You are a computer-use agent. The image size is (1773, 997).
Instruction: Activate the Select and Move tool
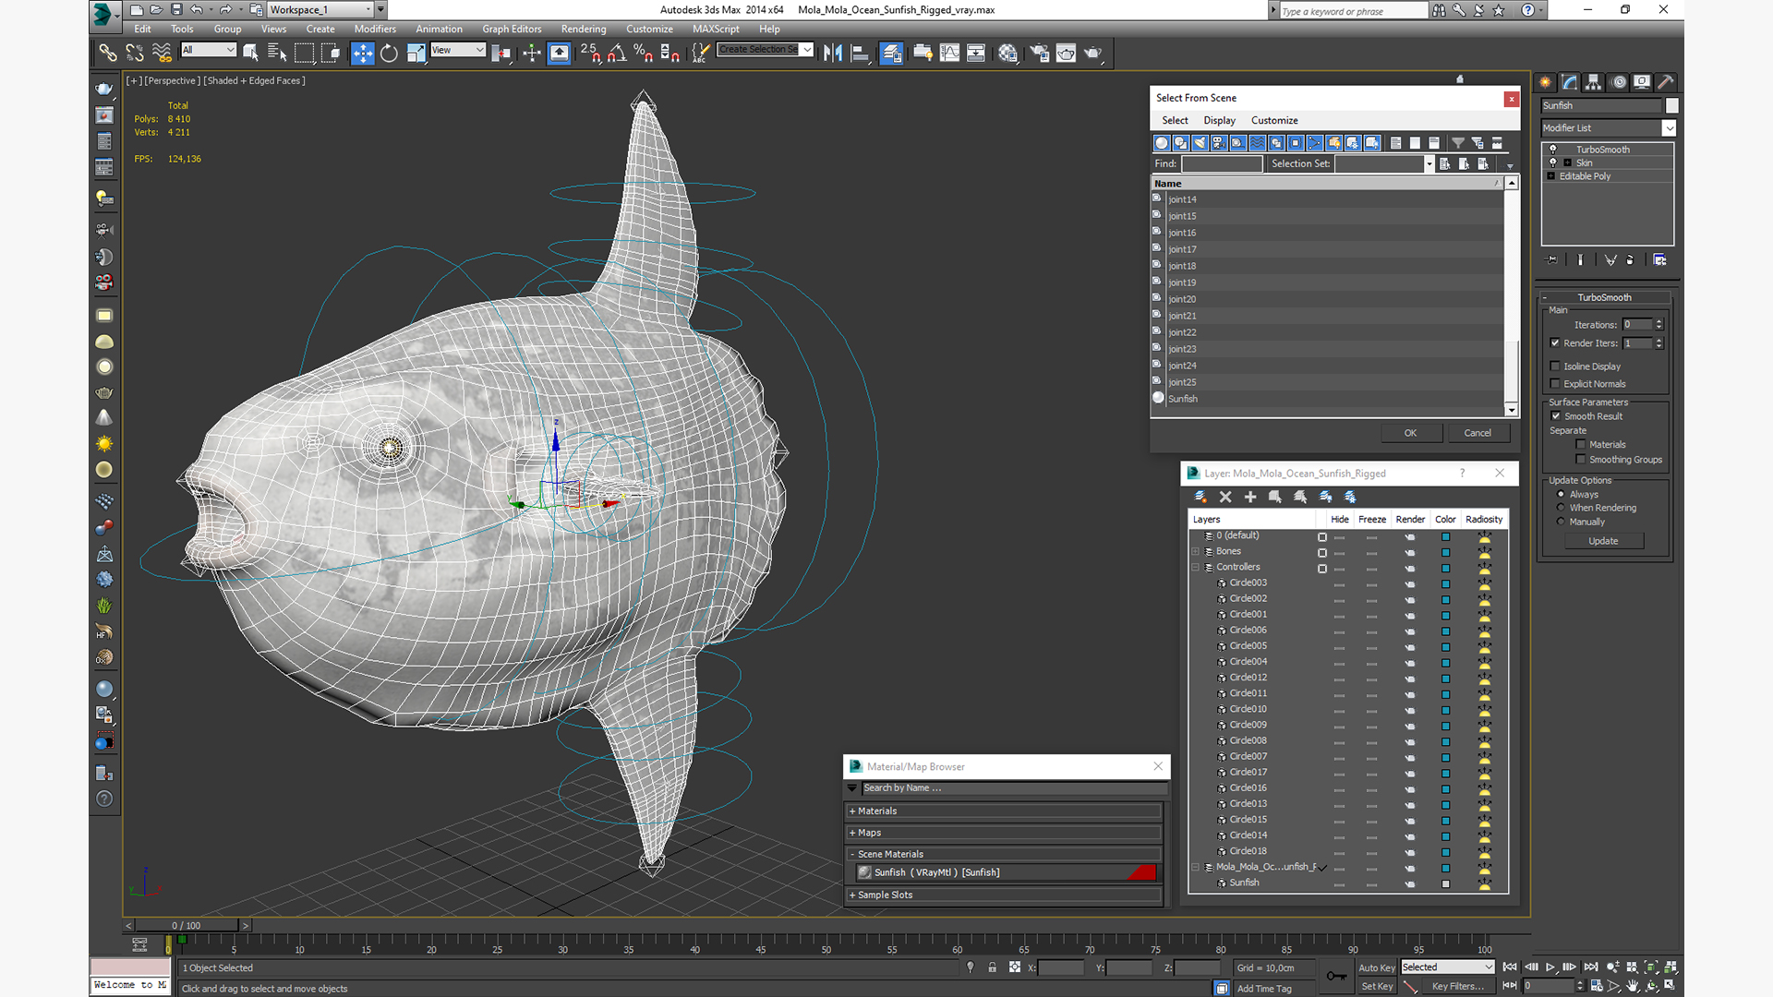363,53
